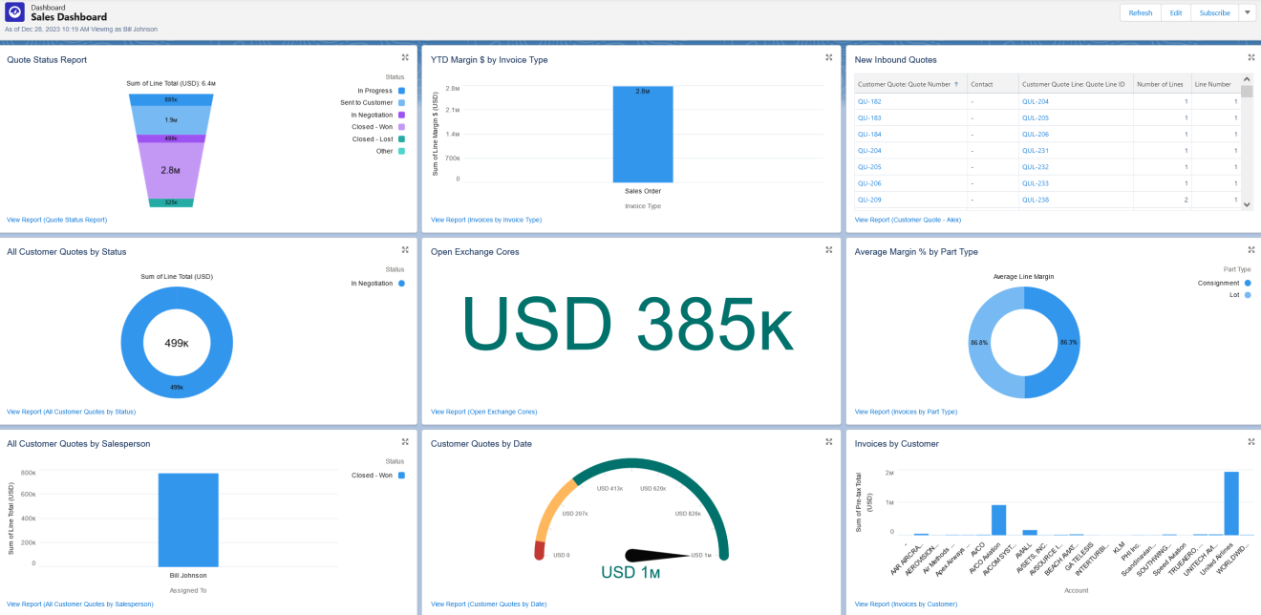Click expand icon on Average Margin by Part Type
1261x615 pixels.
coord(1250,250)
